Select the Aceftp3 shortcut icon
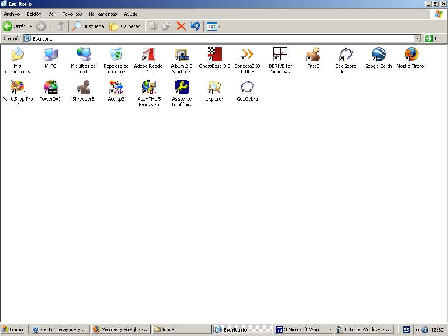Viewport: 448px width, 336px height. 116,87
